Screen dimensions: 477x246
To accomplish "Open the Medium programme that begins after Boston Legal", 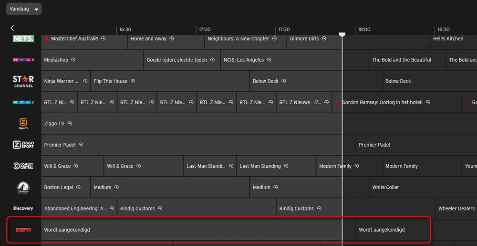I will pos(170,187).
